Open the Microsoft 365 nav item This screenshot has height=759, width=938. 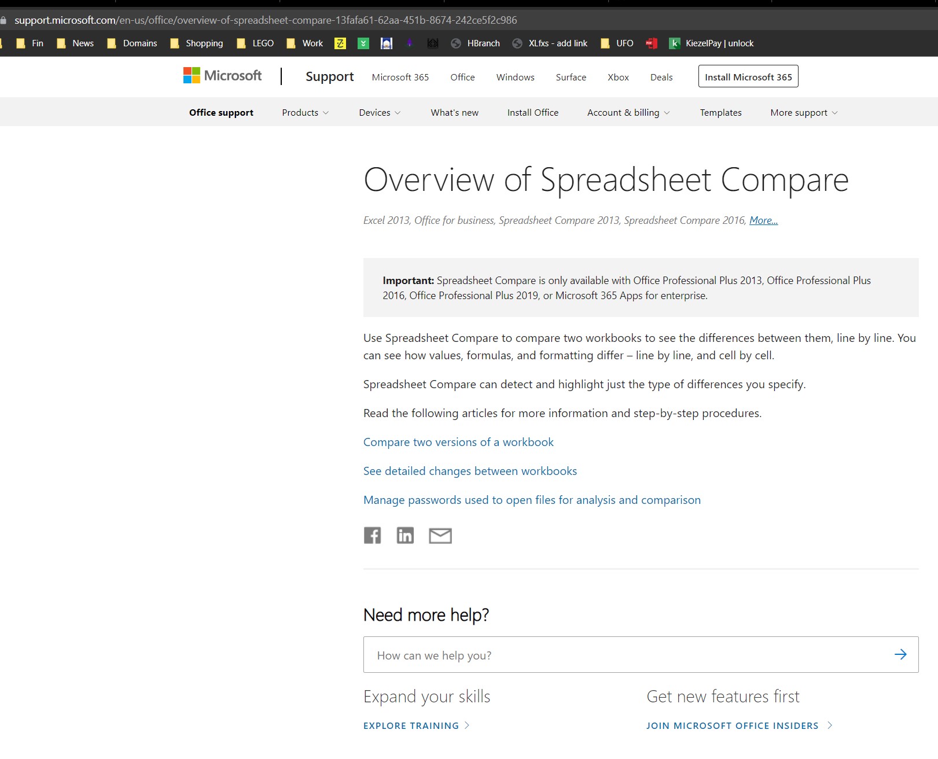400,77
